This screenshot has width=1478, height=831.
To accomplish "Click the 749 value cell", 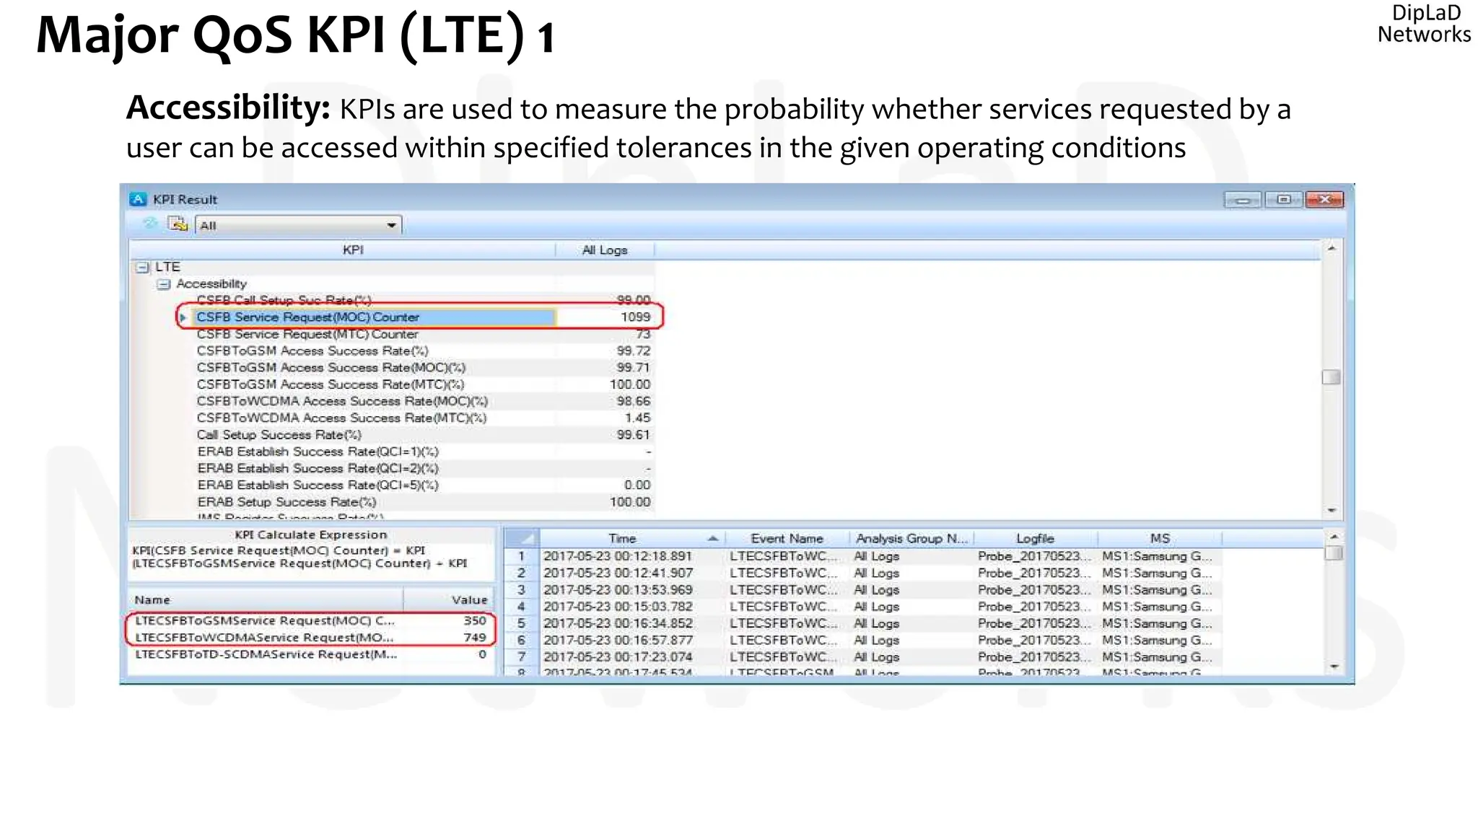I will coord(449,638).
